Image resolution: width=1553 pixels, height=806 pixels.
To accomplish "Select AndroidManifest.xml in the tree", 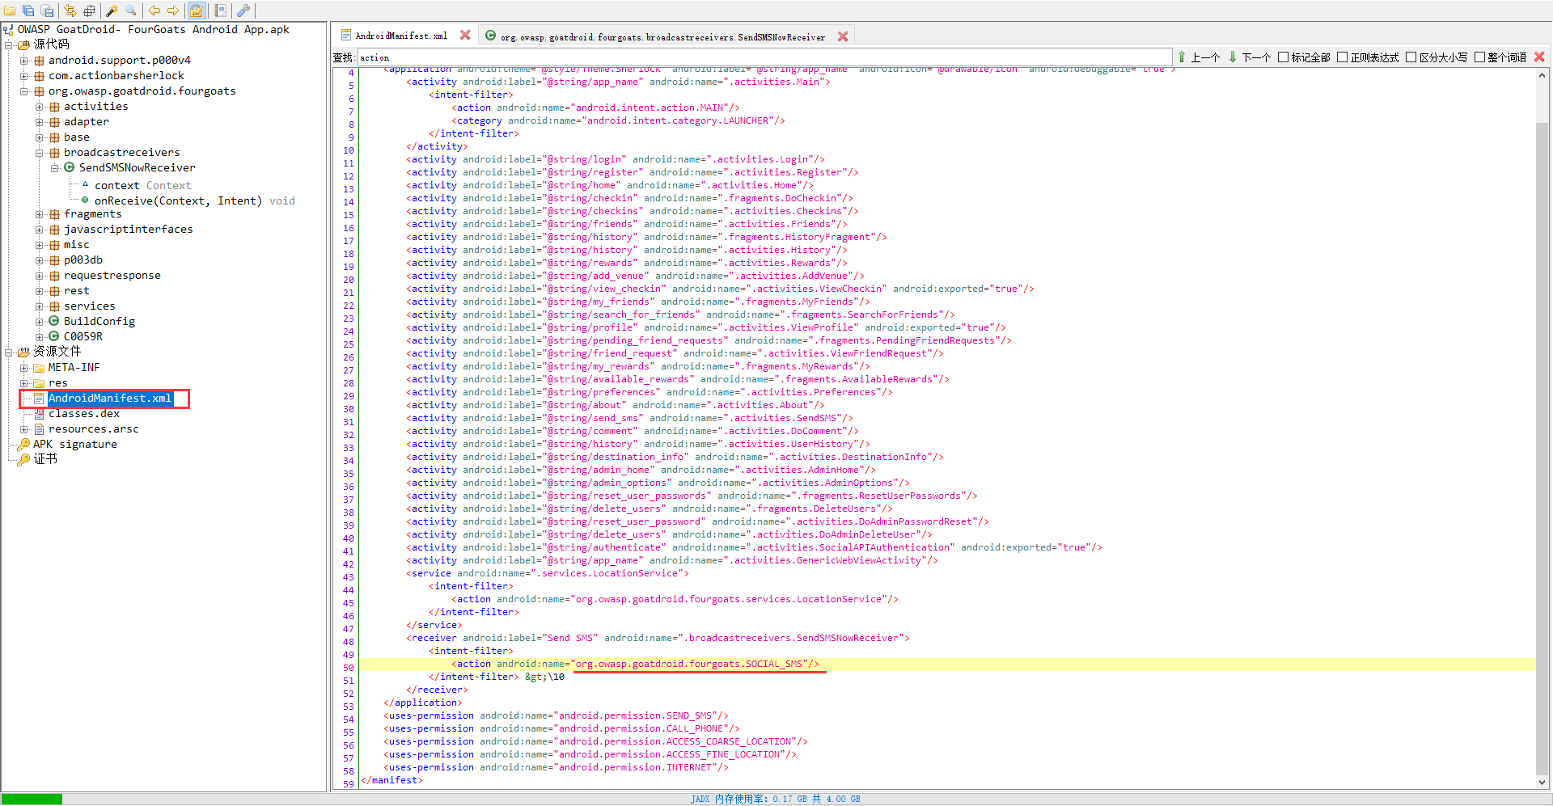I will [x=110, y=398].
